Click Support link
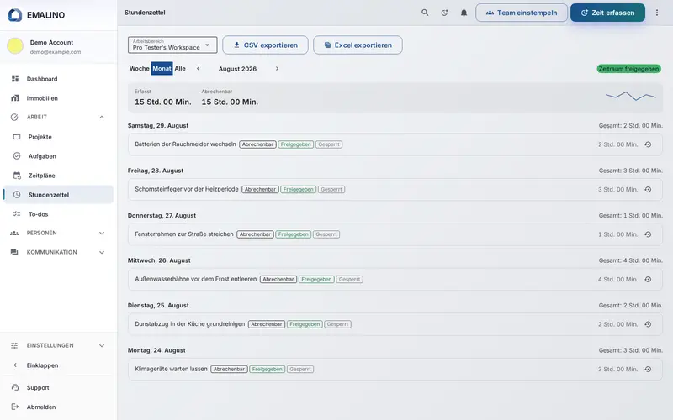The height and width of the screenshot is (420, 673). pyautogui.click(x=58, y=387)
